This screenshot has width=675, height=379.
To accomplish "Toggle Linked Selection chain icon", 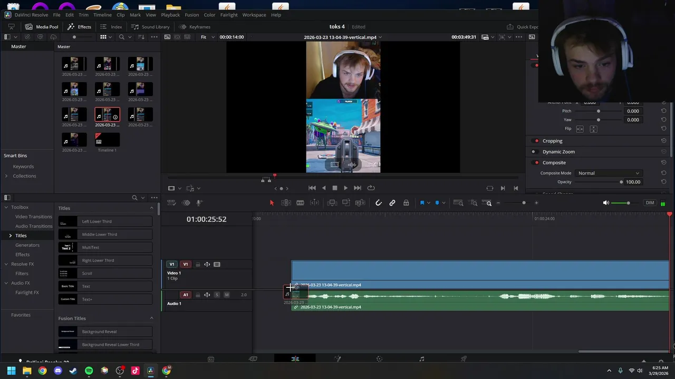I will click(x=392, y=203).
